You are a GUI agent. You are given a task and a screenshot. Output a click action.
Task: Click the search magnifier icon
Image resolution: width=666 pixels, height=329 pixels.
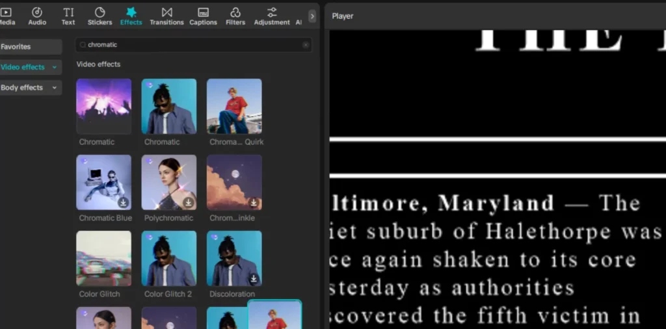coord(83,45)
